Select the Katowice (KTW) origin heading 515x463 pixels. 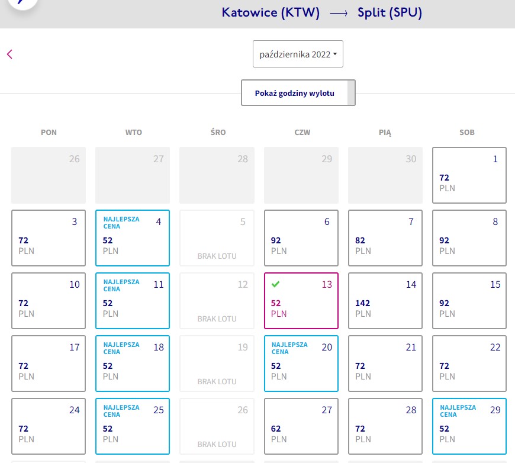[x=271, y=13]
